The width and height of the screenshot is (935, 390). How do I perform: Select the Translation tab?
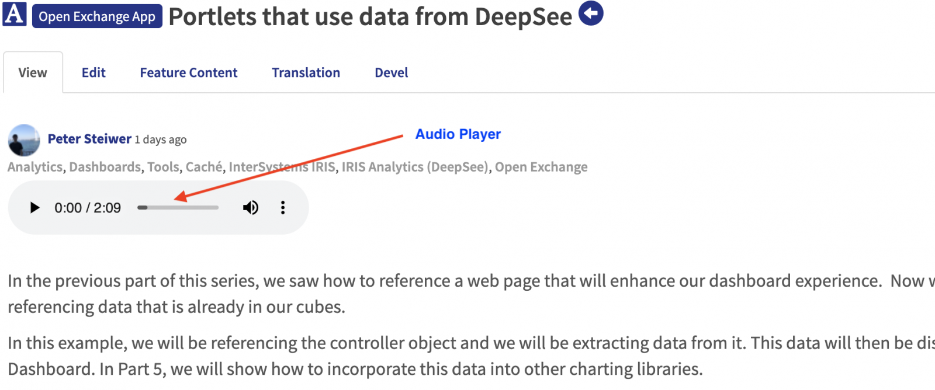point(306,72)
